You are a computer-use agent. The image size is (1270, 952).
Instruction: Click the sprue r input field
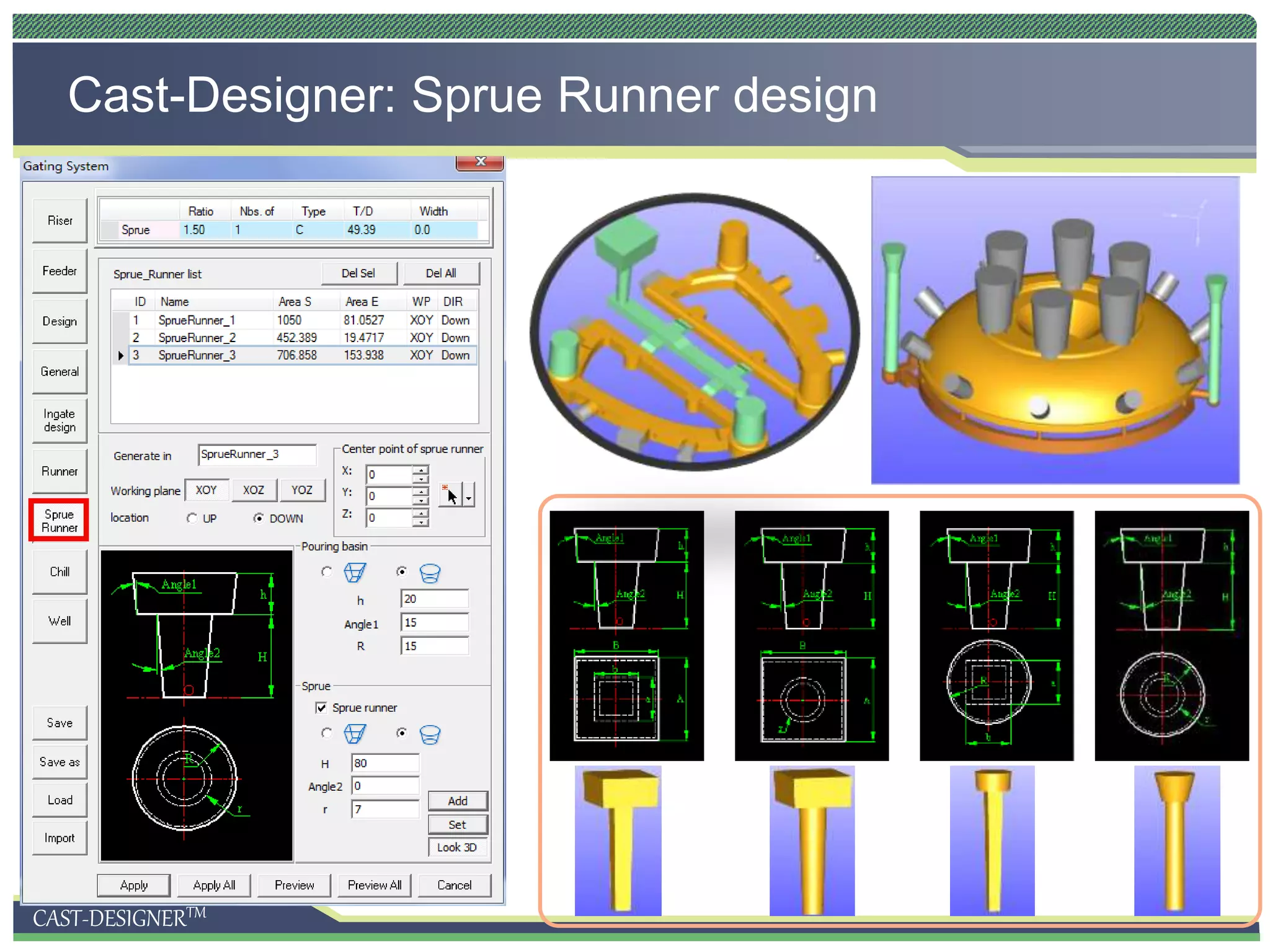(385, 809)
